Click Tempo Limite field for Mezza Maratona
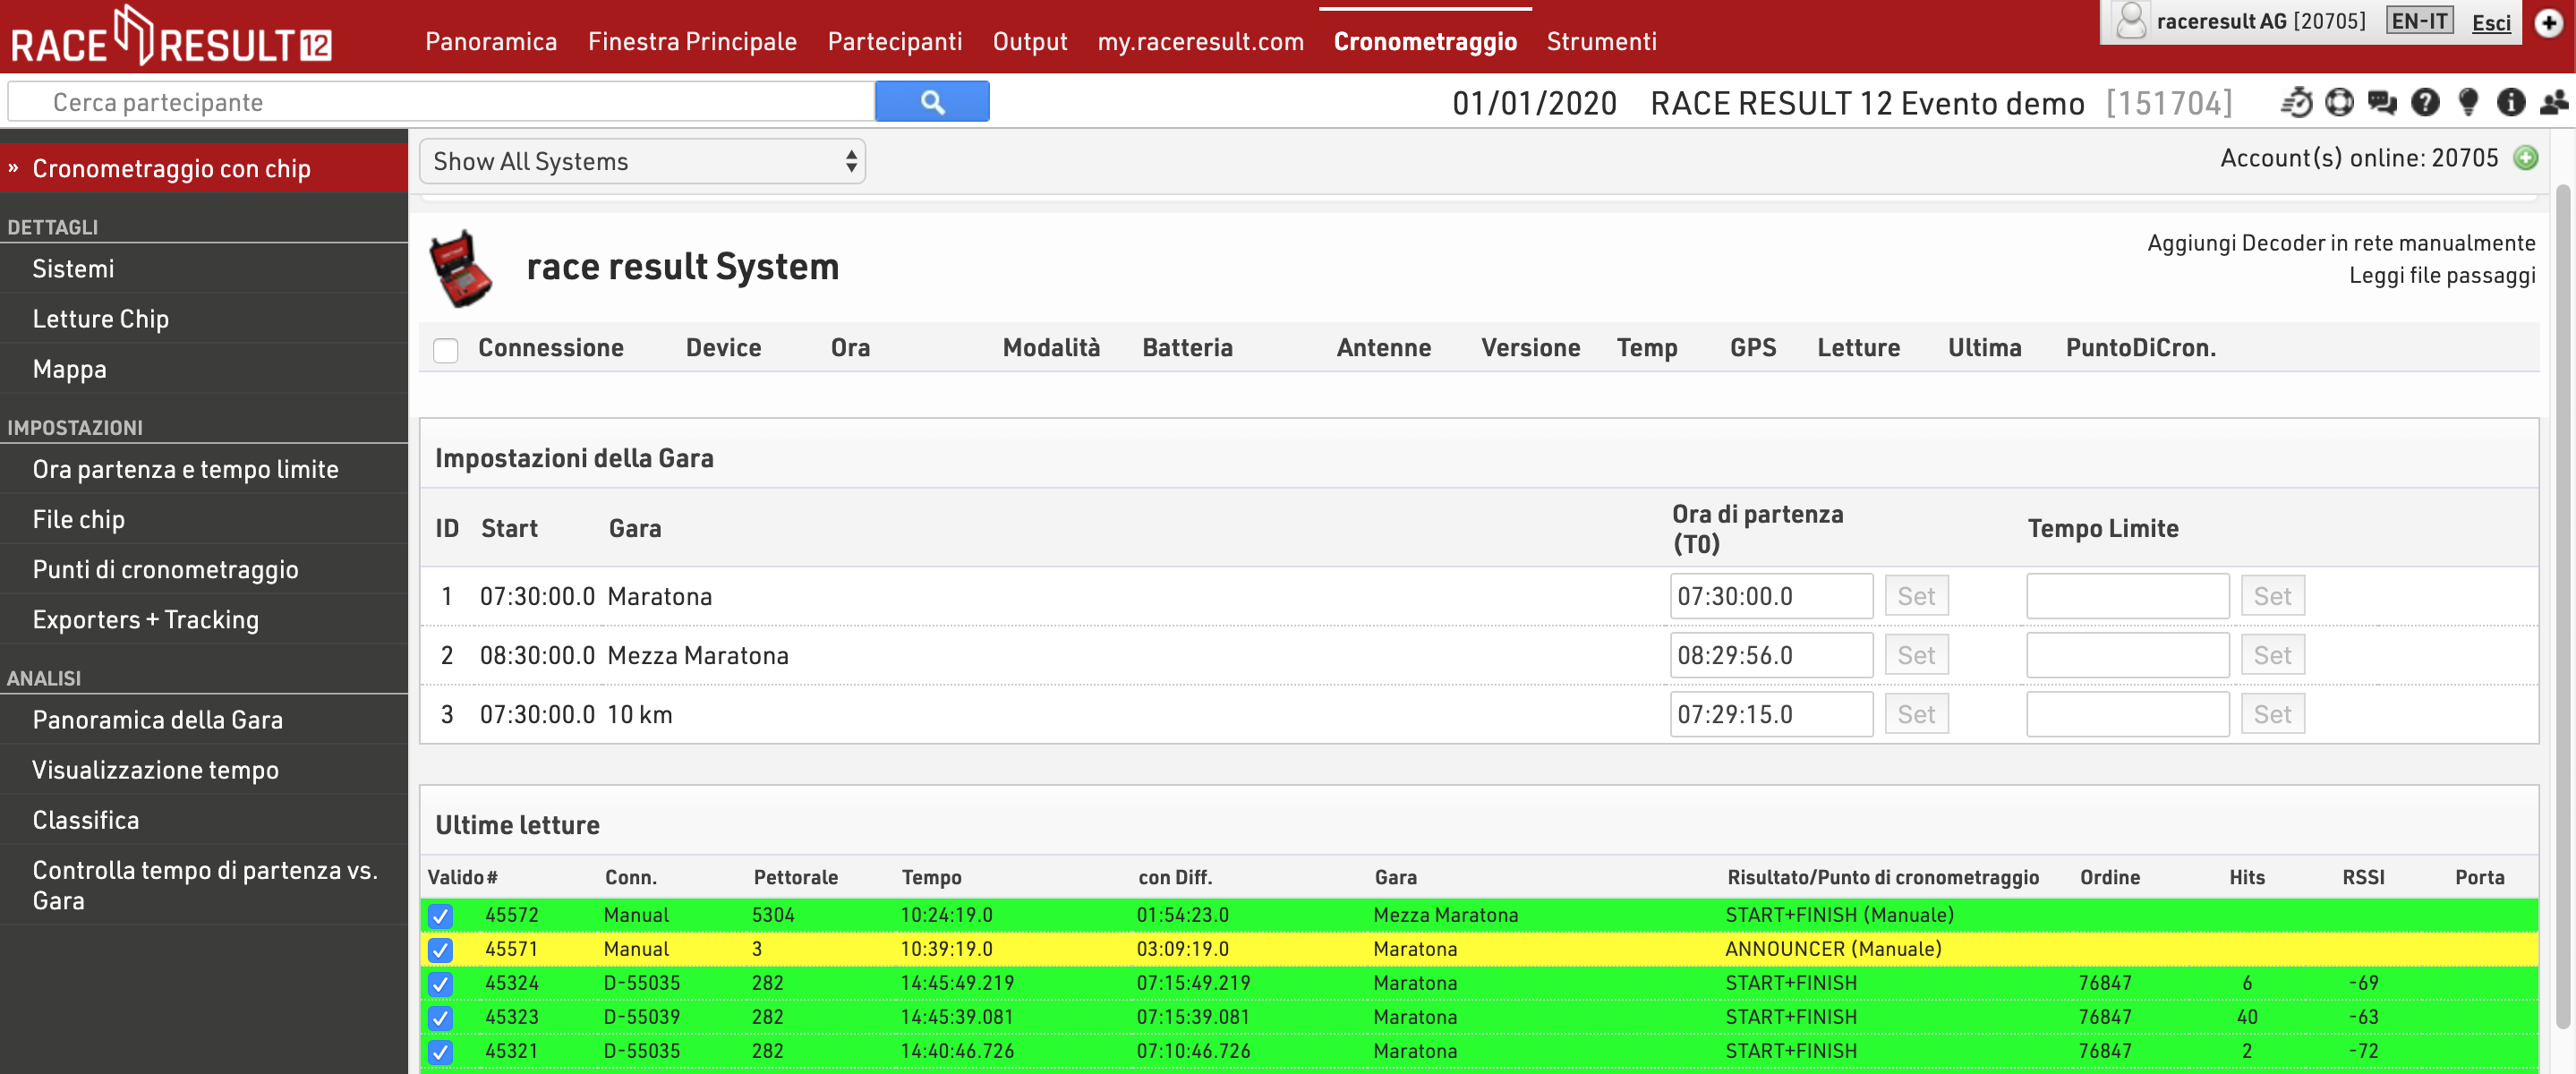 pos(2127,655)
